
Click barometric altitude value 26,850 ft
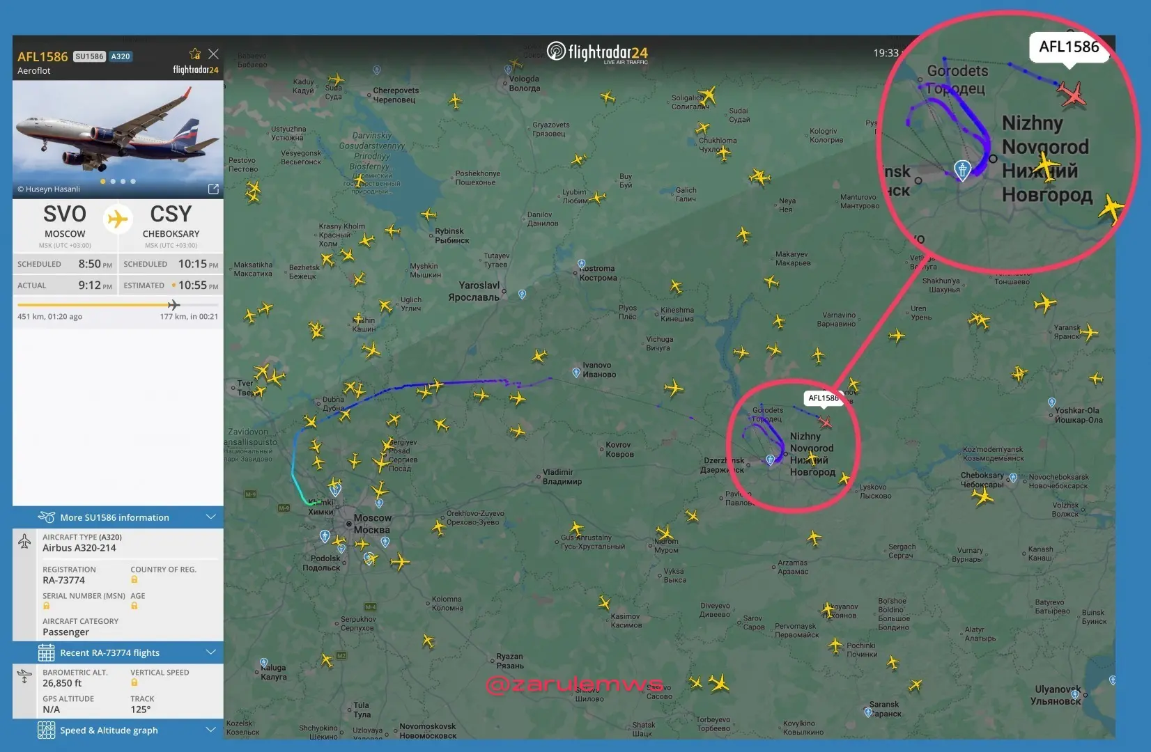click(x=62, y=683)
